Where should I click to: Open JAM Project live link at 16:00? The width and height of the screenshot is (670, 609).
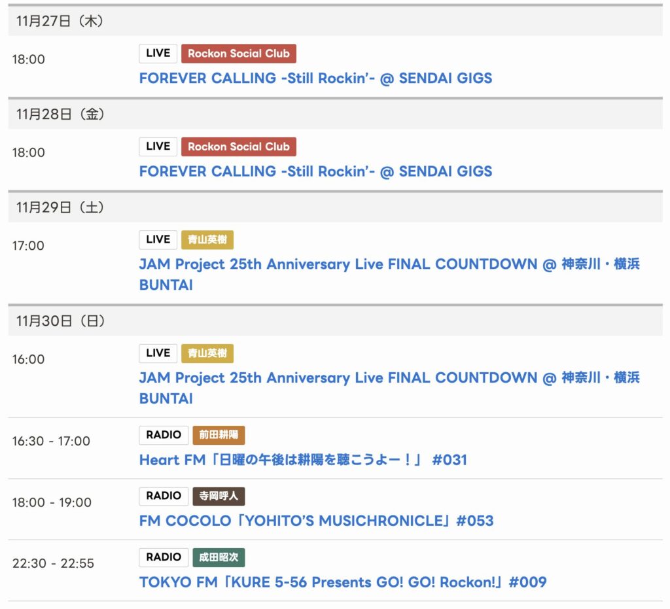coord(389,378)
